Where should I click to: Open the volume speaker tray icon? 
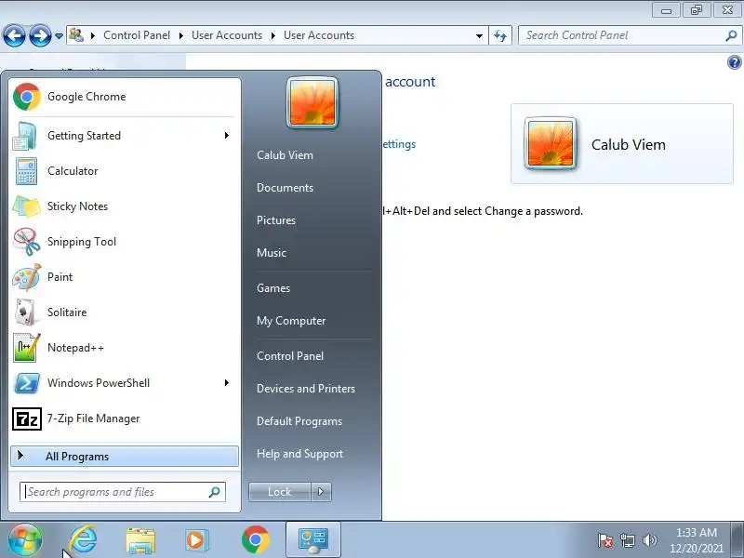click(x=649, y=540)
